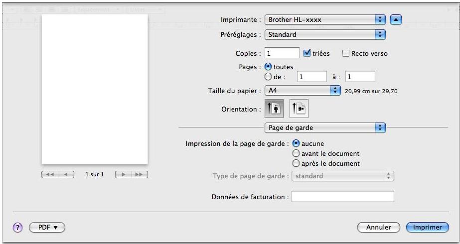The image size is (460, 244).
Task: Select aucune for cover page printing
Action: 297,143
